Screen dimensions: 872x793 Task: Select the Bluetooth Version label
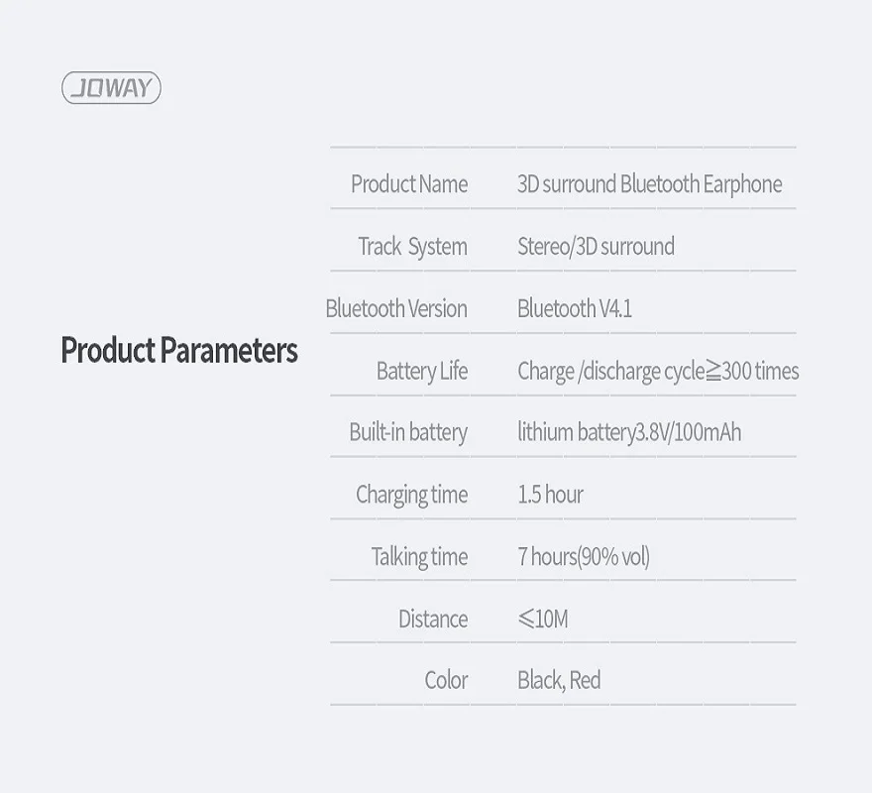[396, 309]
